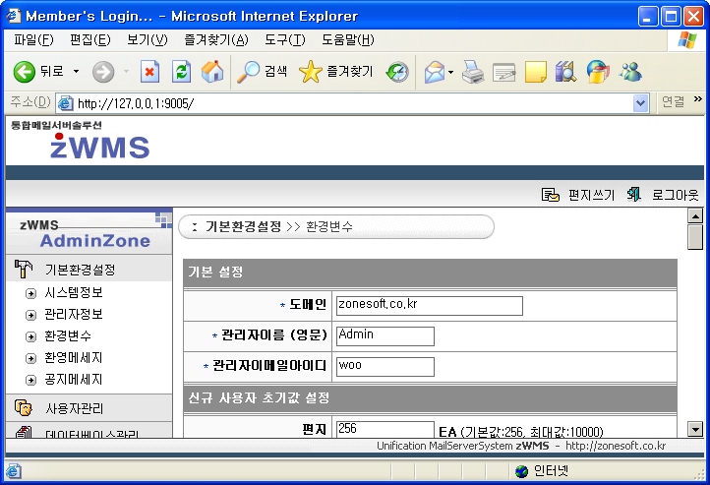710x485 pixels.
Task: Click the 관리자메일아이디 text field
Action: point(385,366)
